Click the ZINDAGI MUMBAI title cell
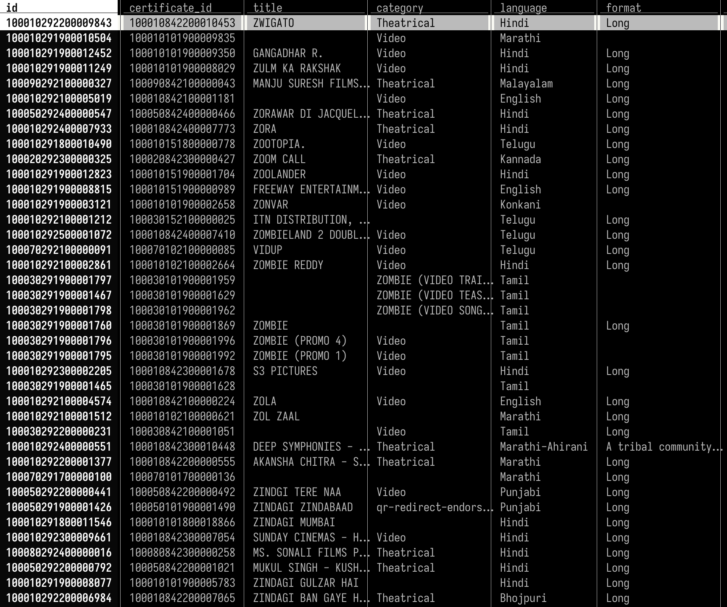This screenshot has height=607, width=727. point(294,523)
